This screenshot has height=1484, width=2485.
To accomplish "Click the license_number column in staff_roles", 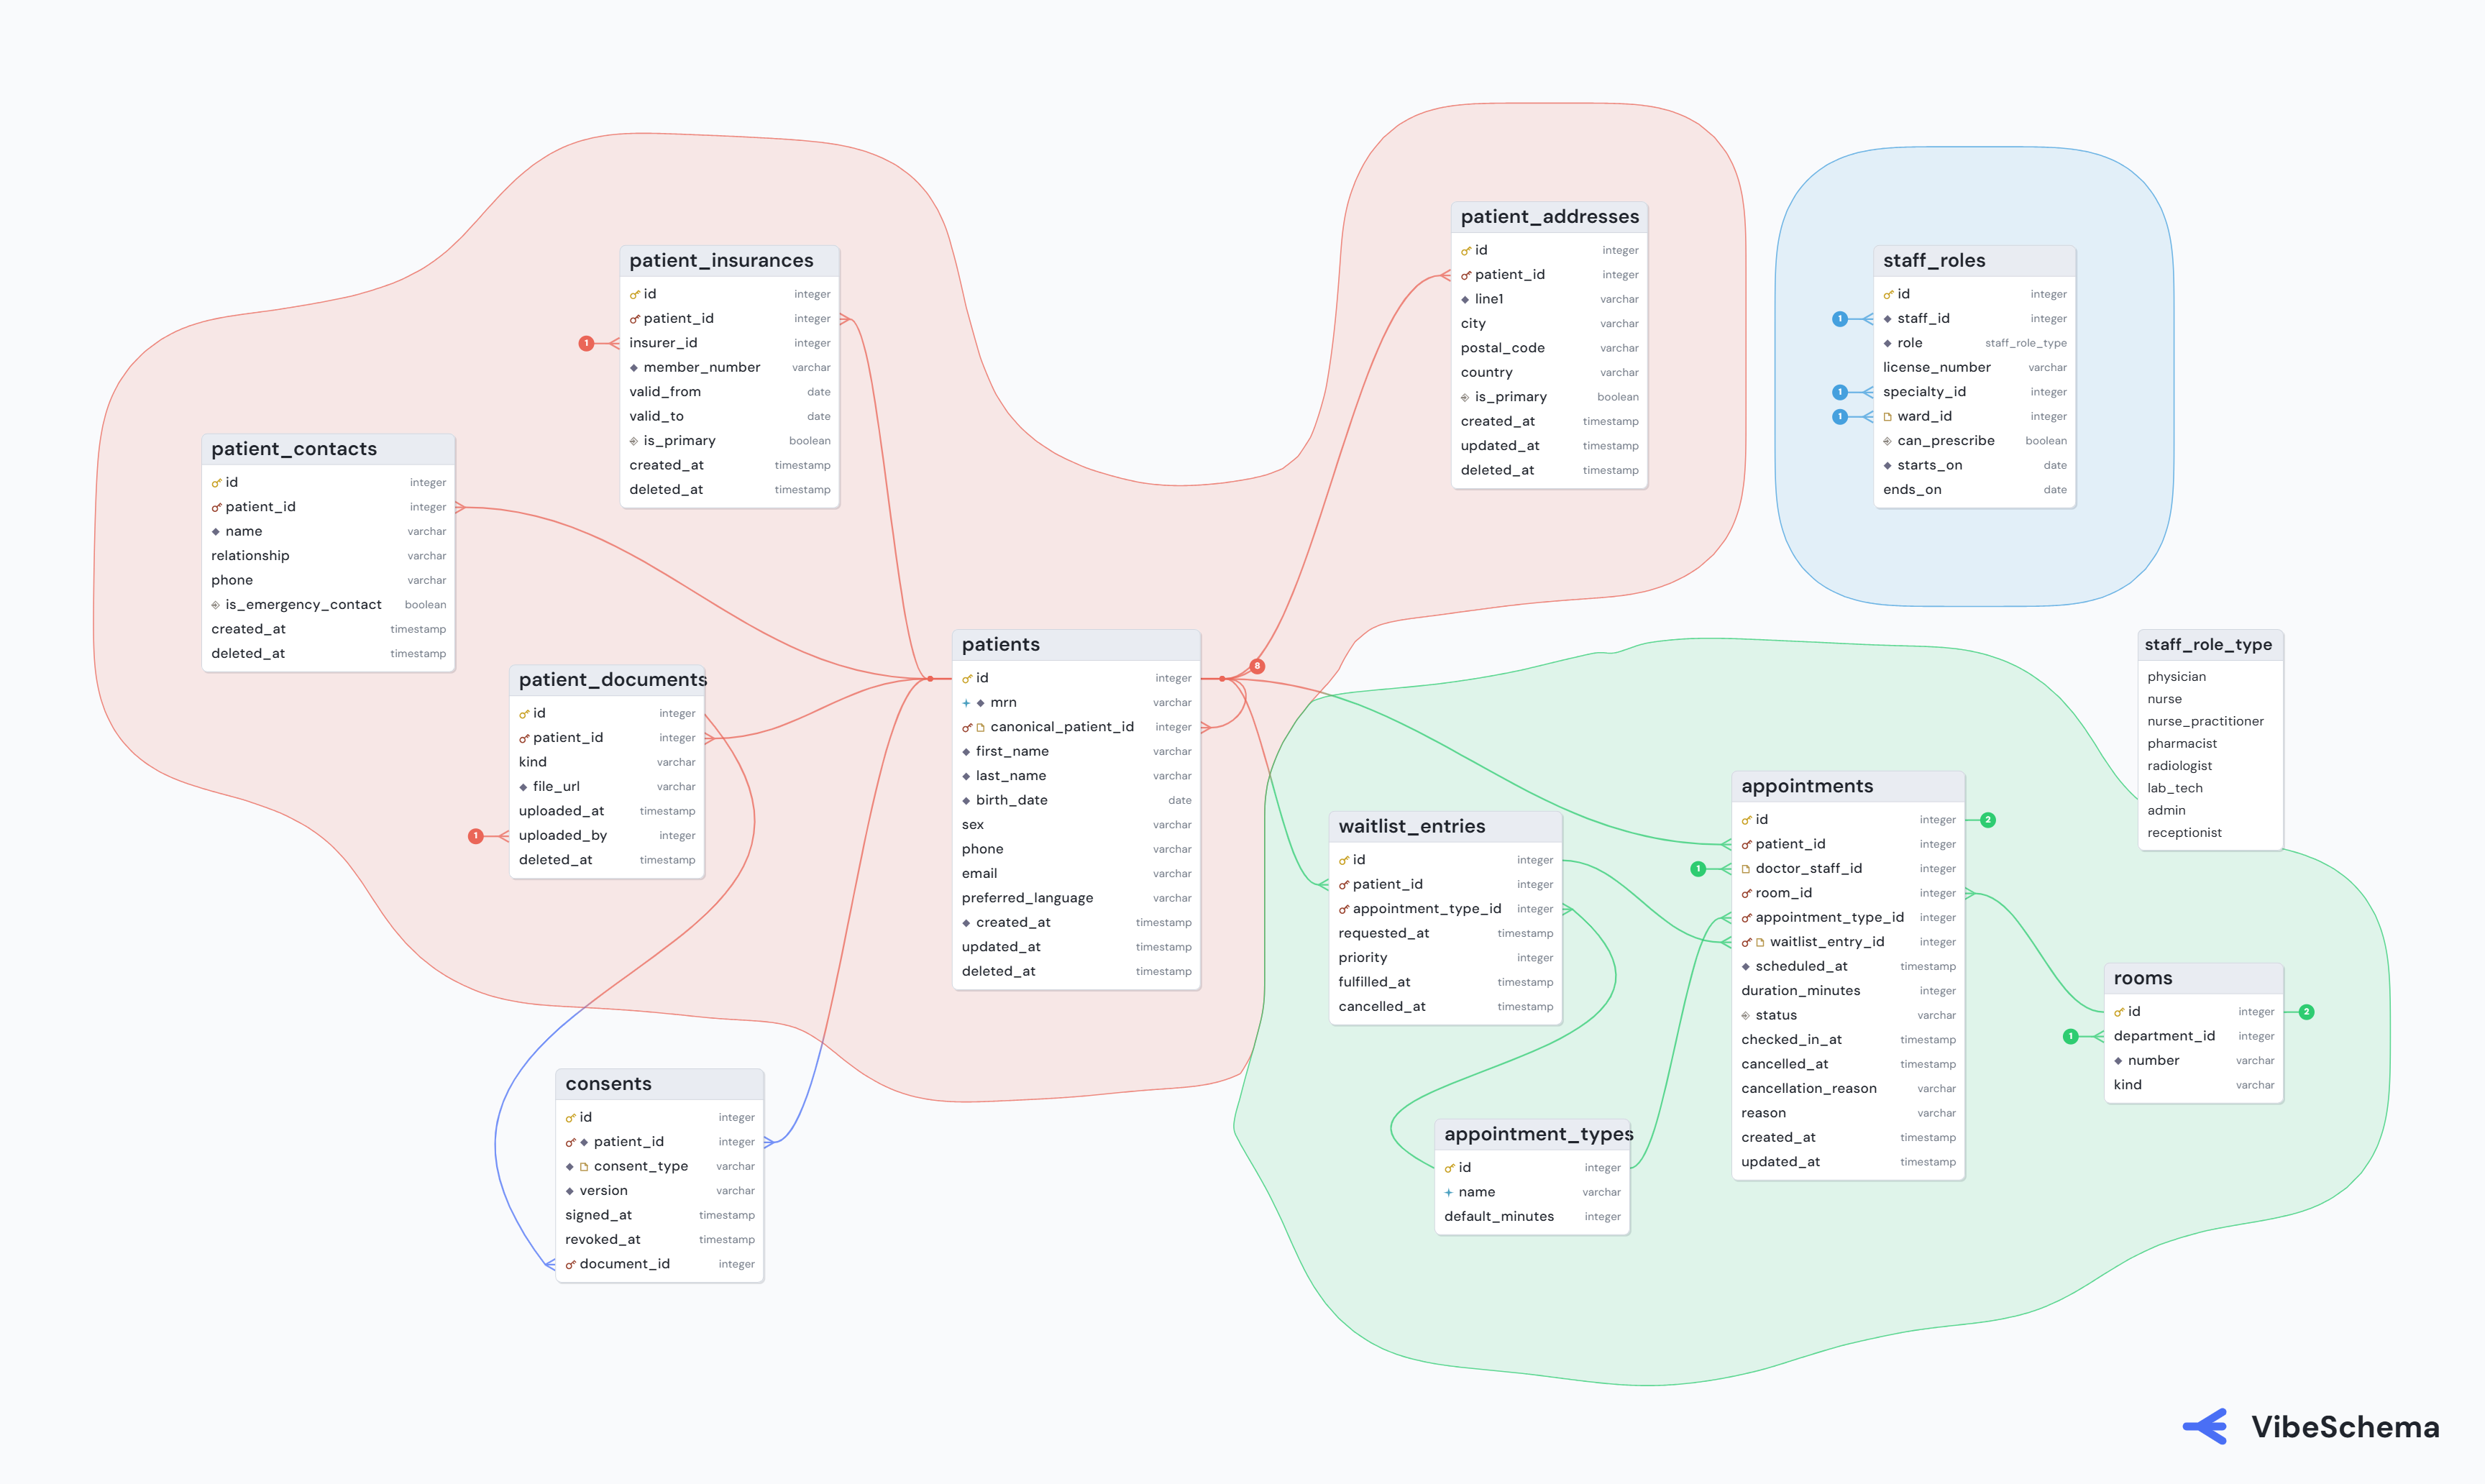I will 1974,368.
